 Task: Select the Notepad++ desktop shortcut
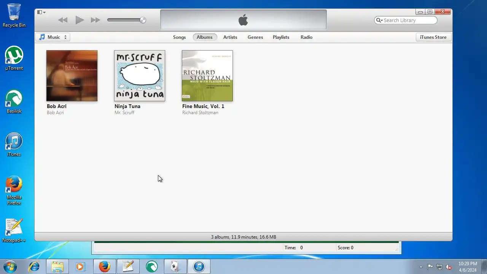[14, 231]
